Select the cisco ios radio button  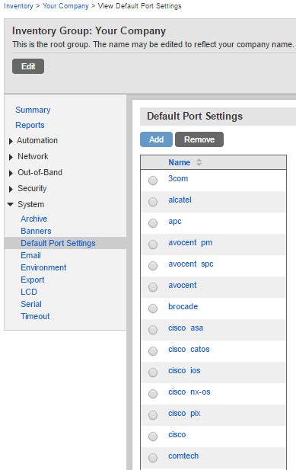click(153, 372)
